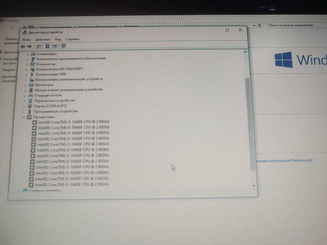The width and height of the screenshot is (327, 245).
Task: Expand Компоненты программного обеспечения node
Action: [27, 59]
